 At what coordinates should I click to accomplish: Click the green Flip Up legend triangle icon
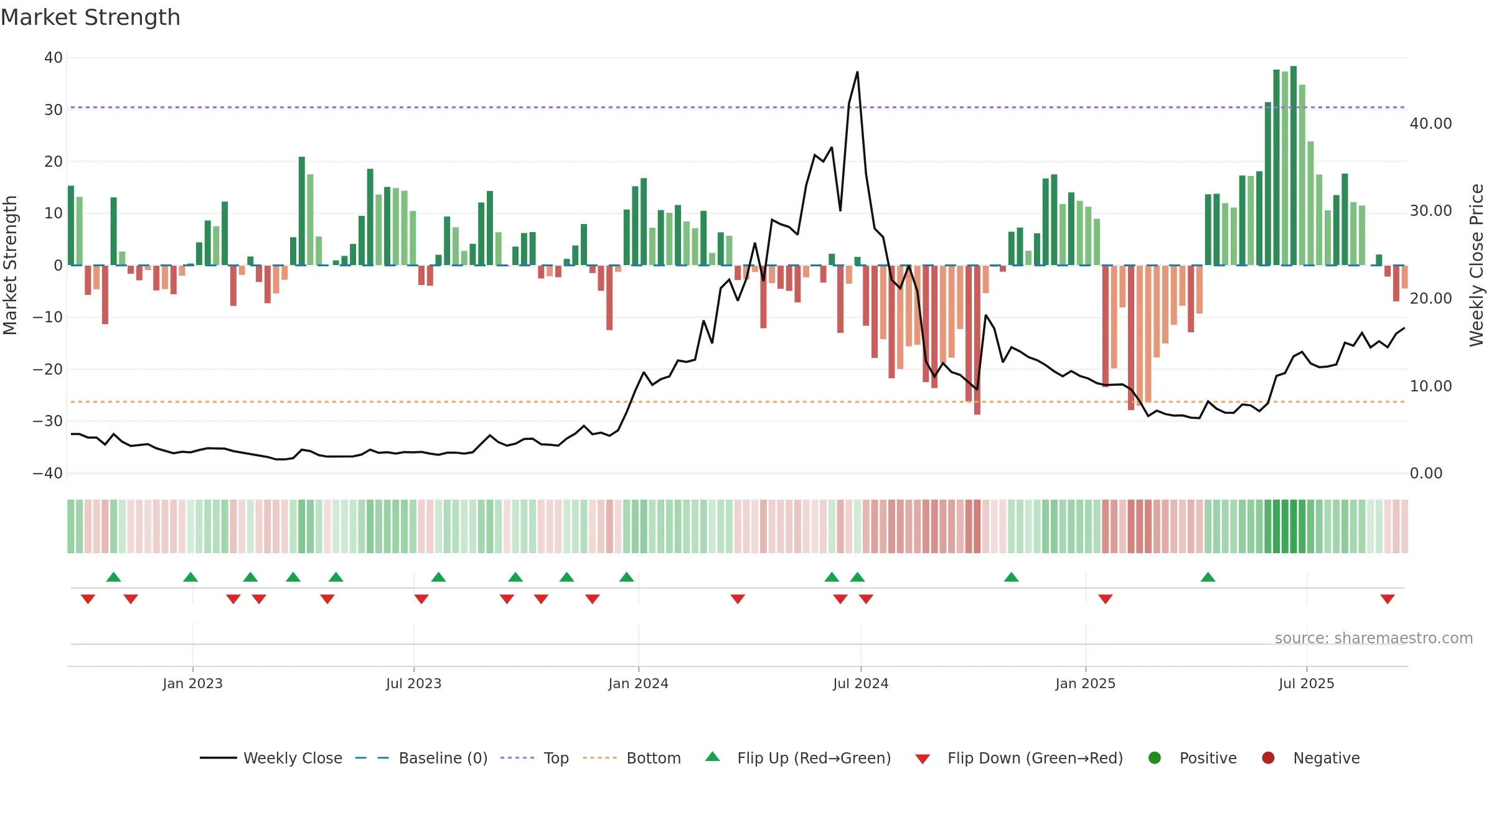tap(713, 757)
